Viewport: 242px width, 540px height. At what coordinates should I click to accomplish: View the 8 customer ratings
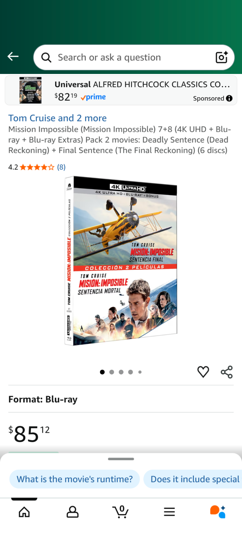point(61,167)
